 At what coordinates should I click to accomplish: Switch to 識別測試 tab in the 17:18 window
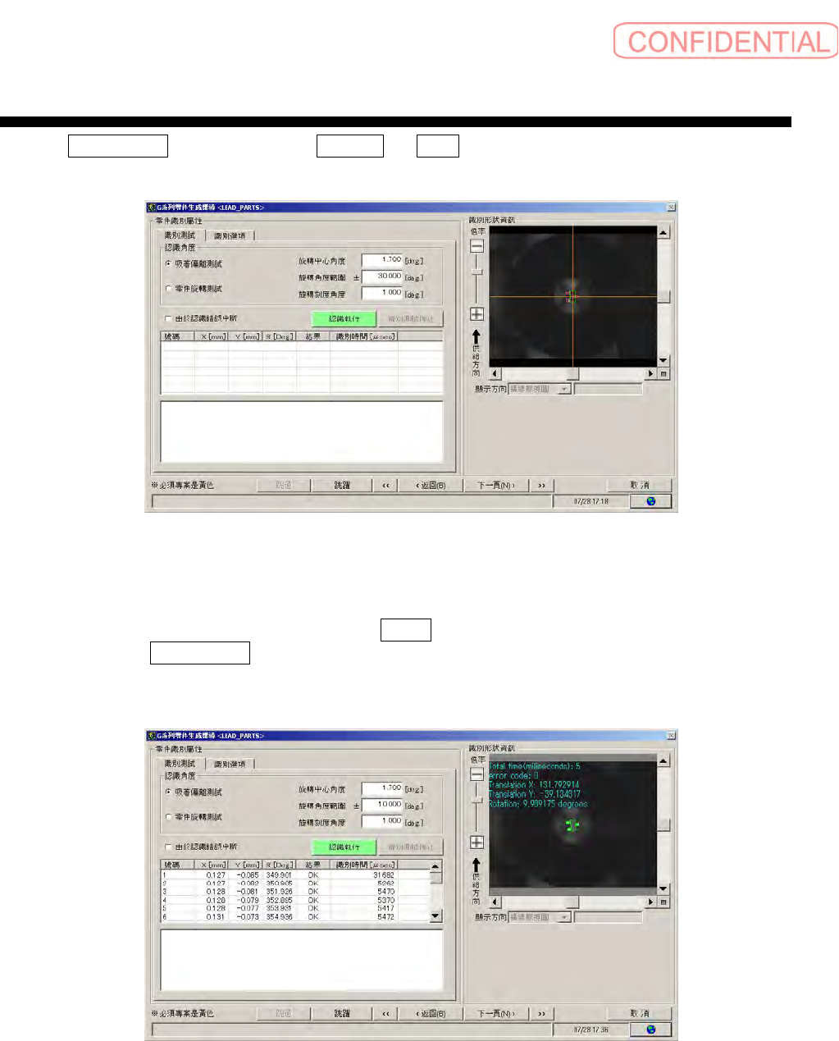click(180, 235)
